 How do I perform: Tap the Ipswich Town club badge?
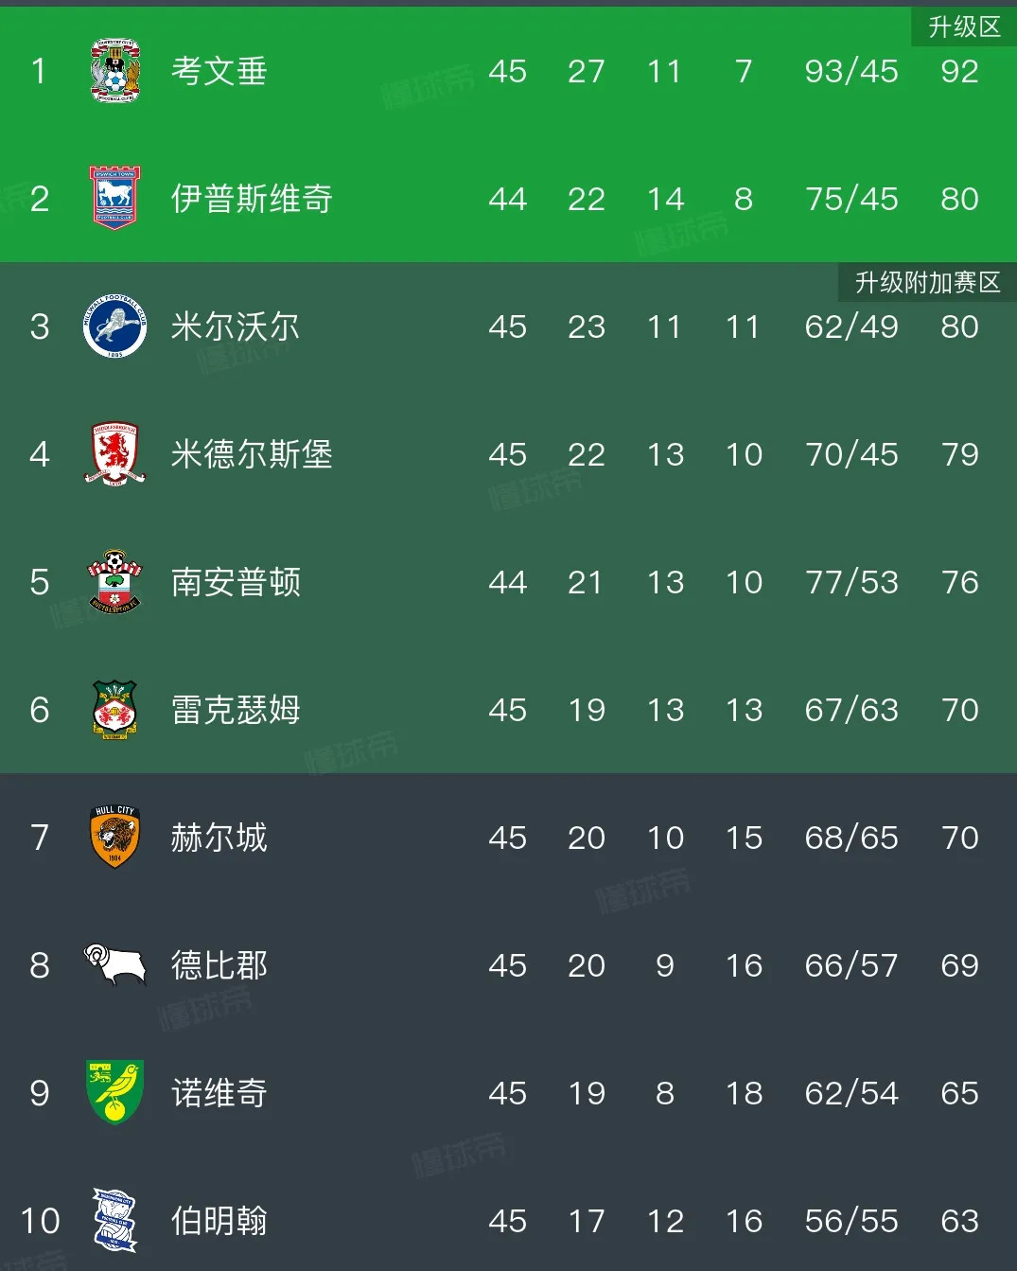point(114,198)
